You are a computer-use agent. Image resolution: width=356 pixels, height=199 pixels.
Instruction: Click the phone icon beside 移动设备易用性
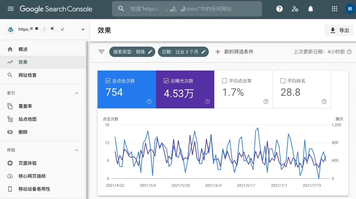tap(10, 189)
